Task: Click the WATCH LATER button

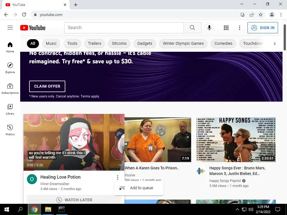Action: [74, 200]
